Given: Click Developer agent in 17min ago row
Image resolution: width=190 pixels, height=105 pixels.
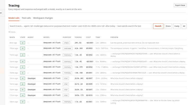Looking at the screenshot, I should pyautogui.click(x=32, y=95).
